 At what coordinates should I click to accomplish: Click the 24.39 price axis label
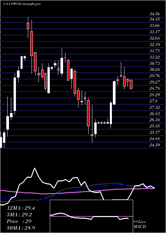155,145
